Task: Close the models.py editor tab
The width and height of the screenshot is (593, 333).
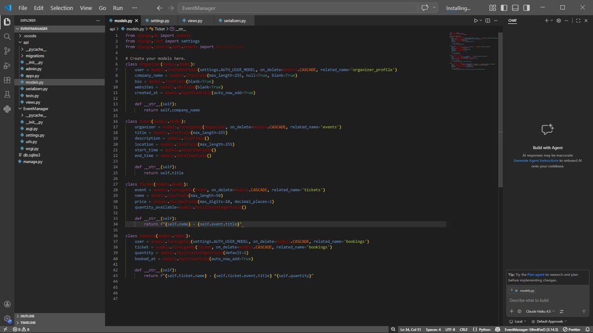Action: pyautogui.click(x=135, y=21)
